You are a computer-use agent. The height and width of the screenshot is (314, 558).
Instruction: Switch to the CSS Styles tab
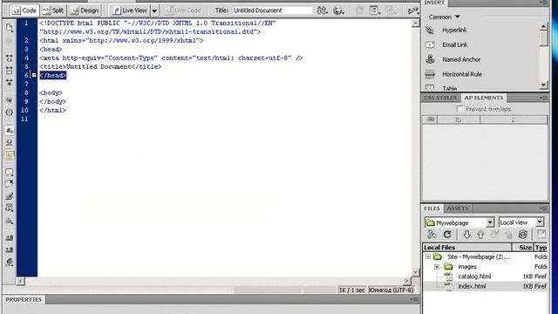point(440,98)
